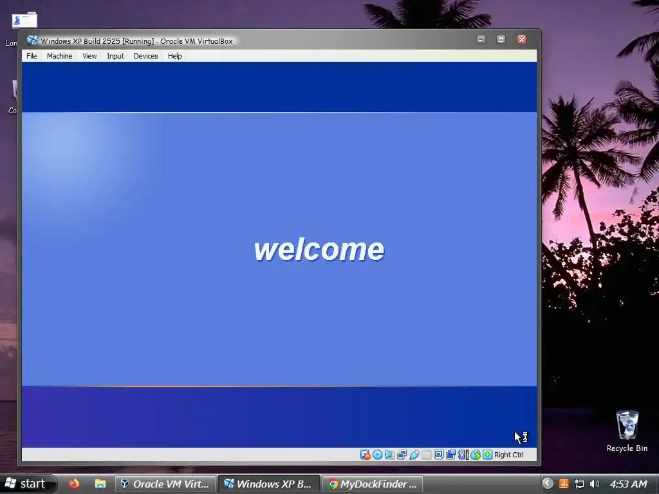Screen dimensions: 659x494
Task: Click the recording status icon
Action: pyautogui.click(x=450, y=455)
